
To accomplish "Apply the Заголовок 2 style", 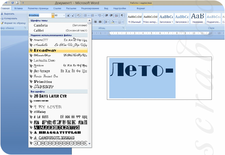I will coord(182,19).
